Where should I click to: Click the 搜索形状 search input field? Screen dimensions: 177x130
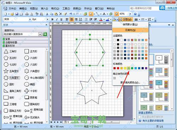pyautogui.click(x=21, y=34)
